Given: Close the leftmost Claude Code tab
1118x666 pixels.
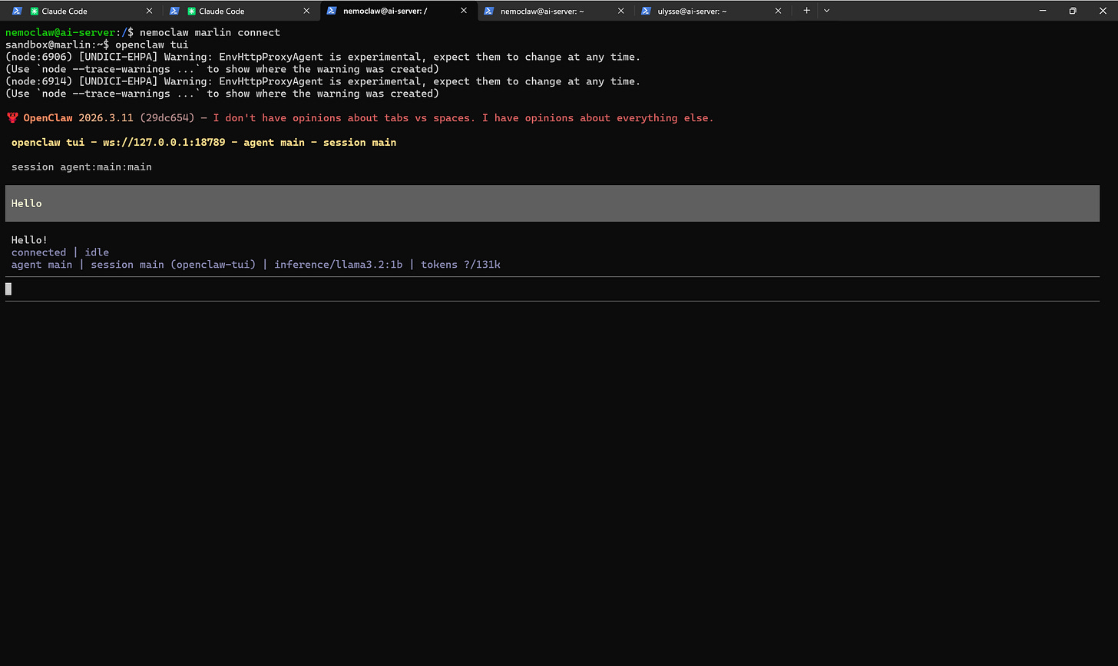Looking at the screenshot, I should [150, 11].
